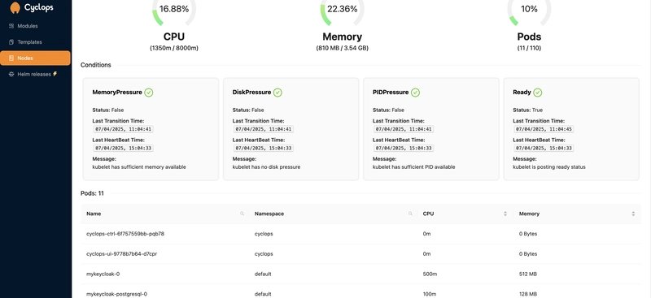Click 'kubelet is posting ready status' message
The image size is (651, 298).
[549, 167]
